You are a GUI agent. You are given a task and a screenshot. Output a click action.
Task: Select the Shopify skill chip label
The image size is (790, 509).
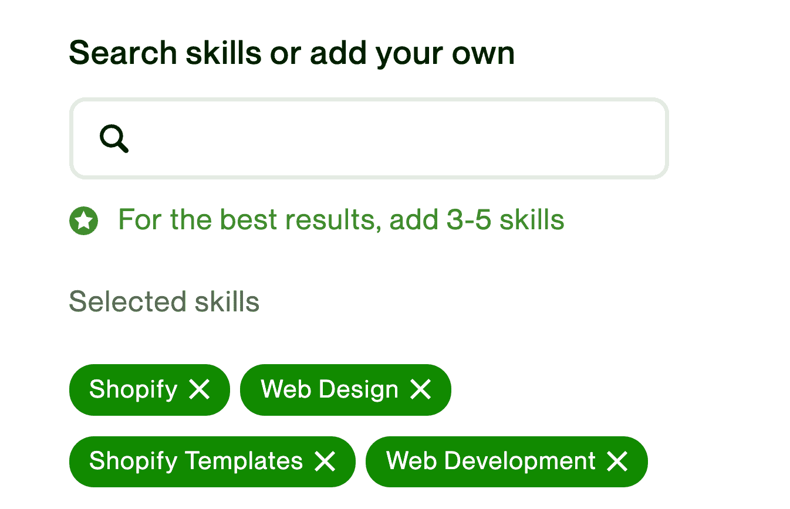pos(133,389)
